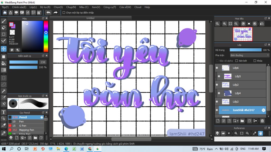Hide the Lớp6 layer visibility
Viewport: 271px width, 152px height.
[217, 68]
